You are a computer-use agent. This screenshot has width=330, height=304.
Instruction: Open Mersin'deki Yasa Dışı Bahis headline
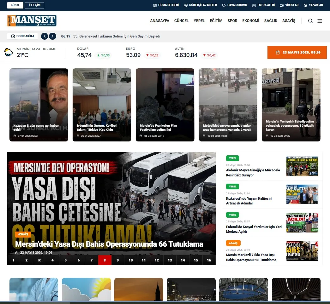[x=109, y=244]
